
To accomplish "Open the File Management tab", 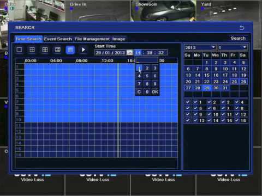I will click(92, 39).
